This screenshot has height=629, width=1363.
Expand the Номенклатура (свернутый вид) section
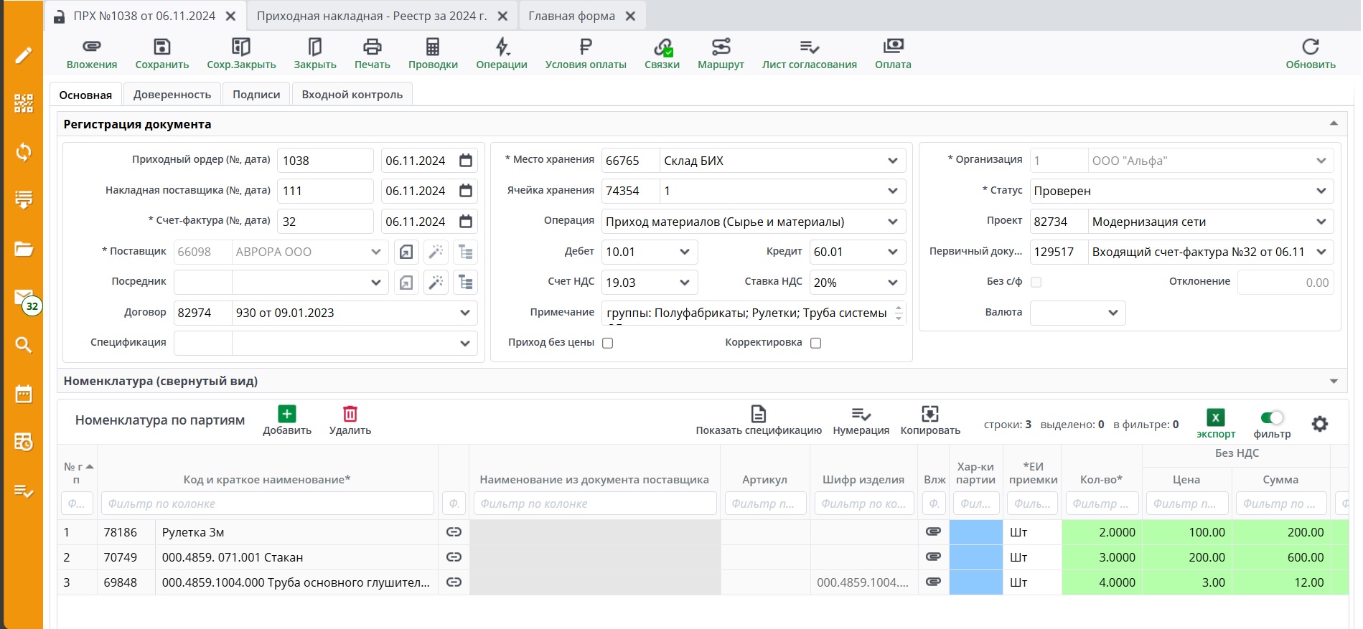[1334, 382]
